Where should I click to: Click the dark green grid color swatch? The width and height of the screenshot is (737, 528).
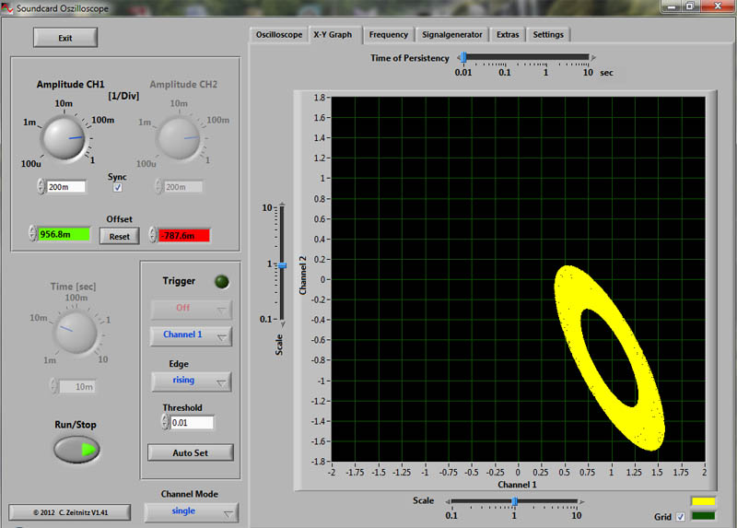pyautogui.click(x=706, y=517)
